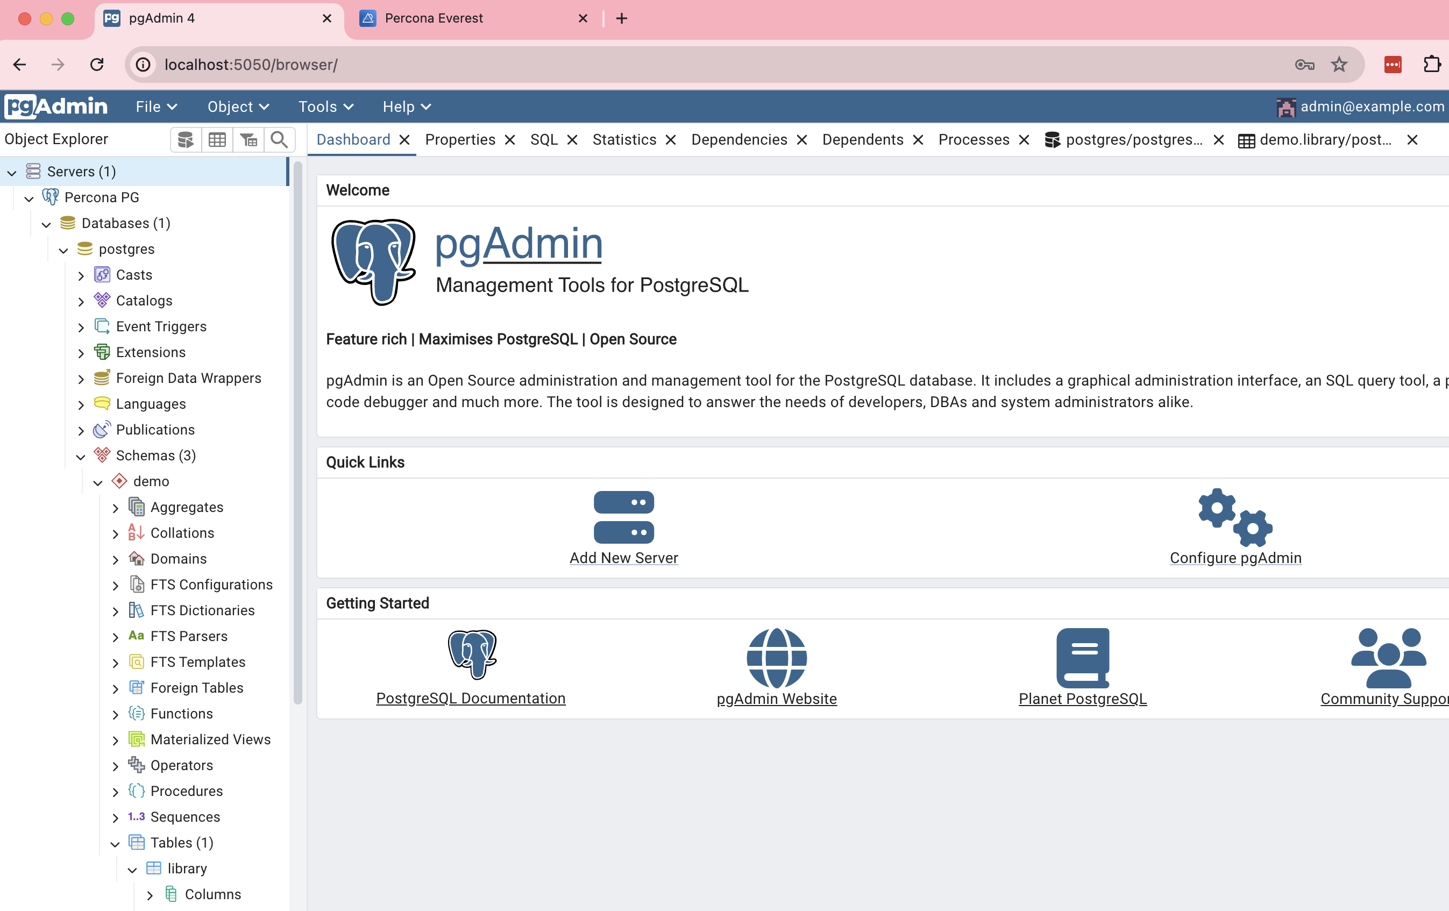The image size is (1449, 911).
Task: Click the pgAdmin logo in the top-left corner
Action: [x=55, y=106]
